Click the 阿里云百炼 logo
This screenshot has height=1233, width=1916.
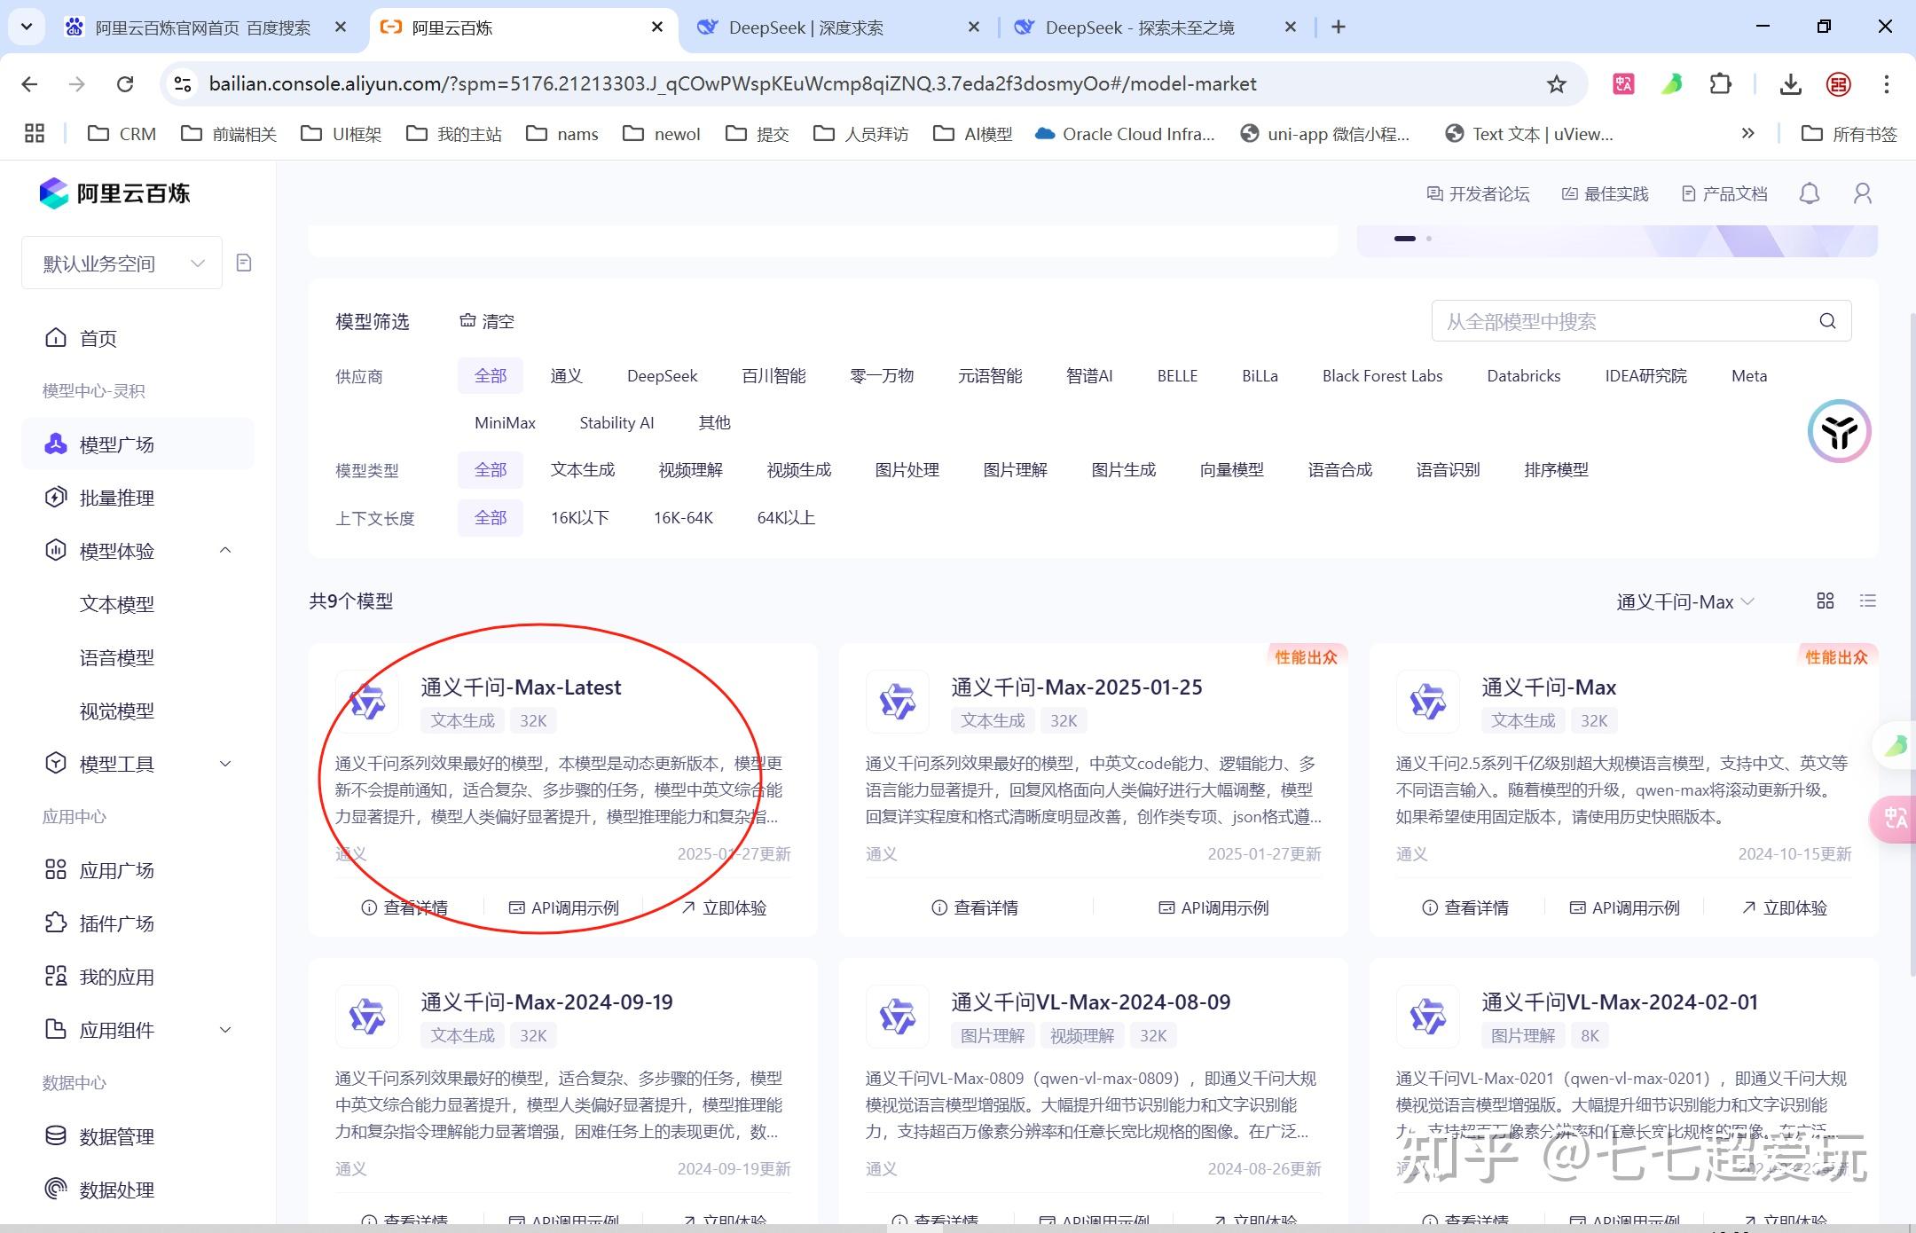[115, 193]
